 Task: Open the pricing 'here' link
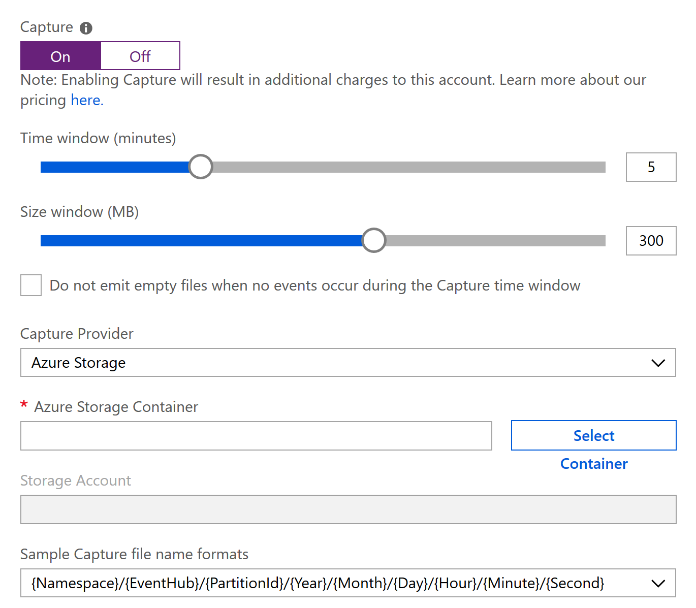87,100
